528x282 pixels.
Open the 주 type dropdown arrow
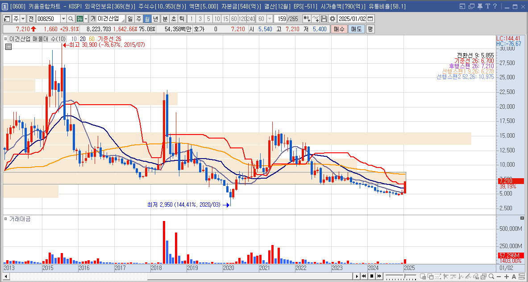click(23, 19)
